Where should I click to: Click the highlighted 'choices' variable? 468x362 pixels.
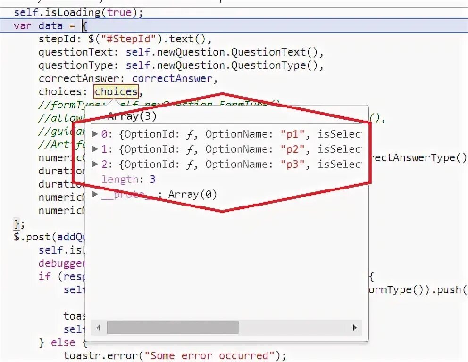(x=116, y=91)
